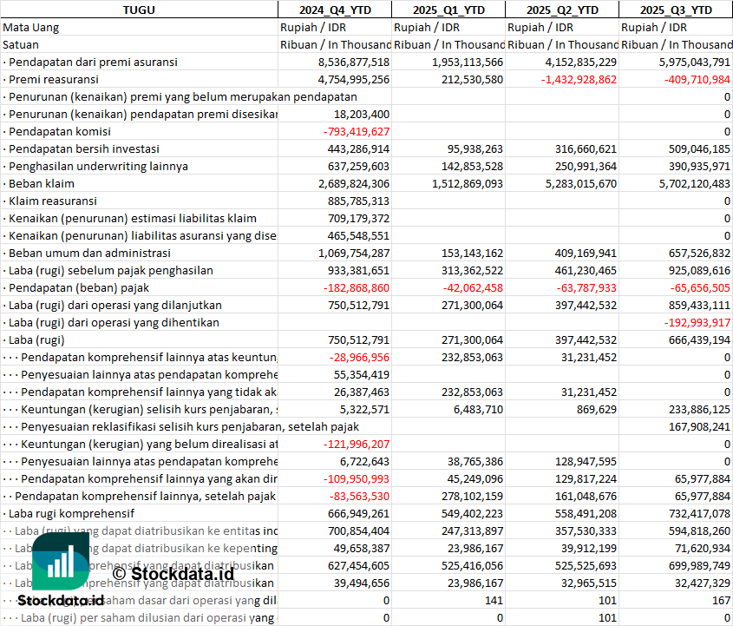This screenshot has height=626, width=733.
Task: Click the Beban umum dan administrasi label
Action: point(89,253)
